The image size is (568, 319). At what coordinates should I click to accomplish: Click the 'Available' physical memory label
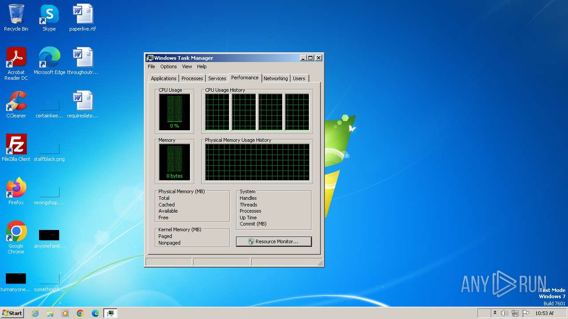(x=168, y=211)
